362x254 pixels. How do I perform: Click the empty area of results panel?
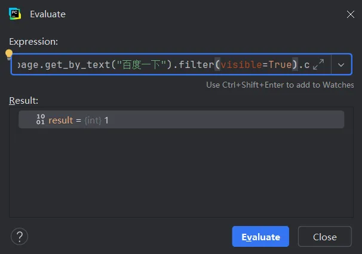(x=179, y=173)
